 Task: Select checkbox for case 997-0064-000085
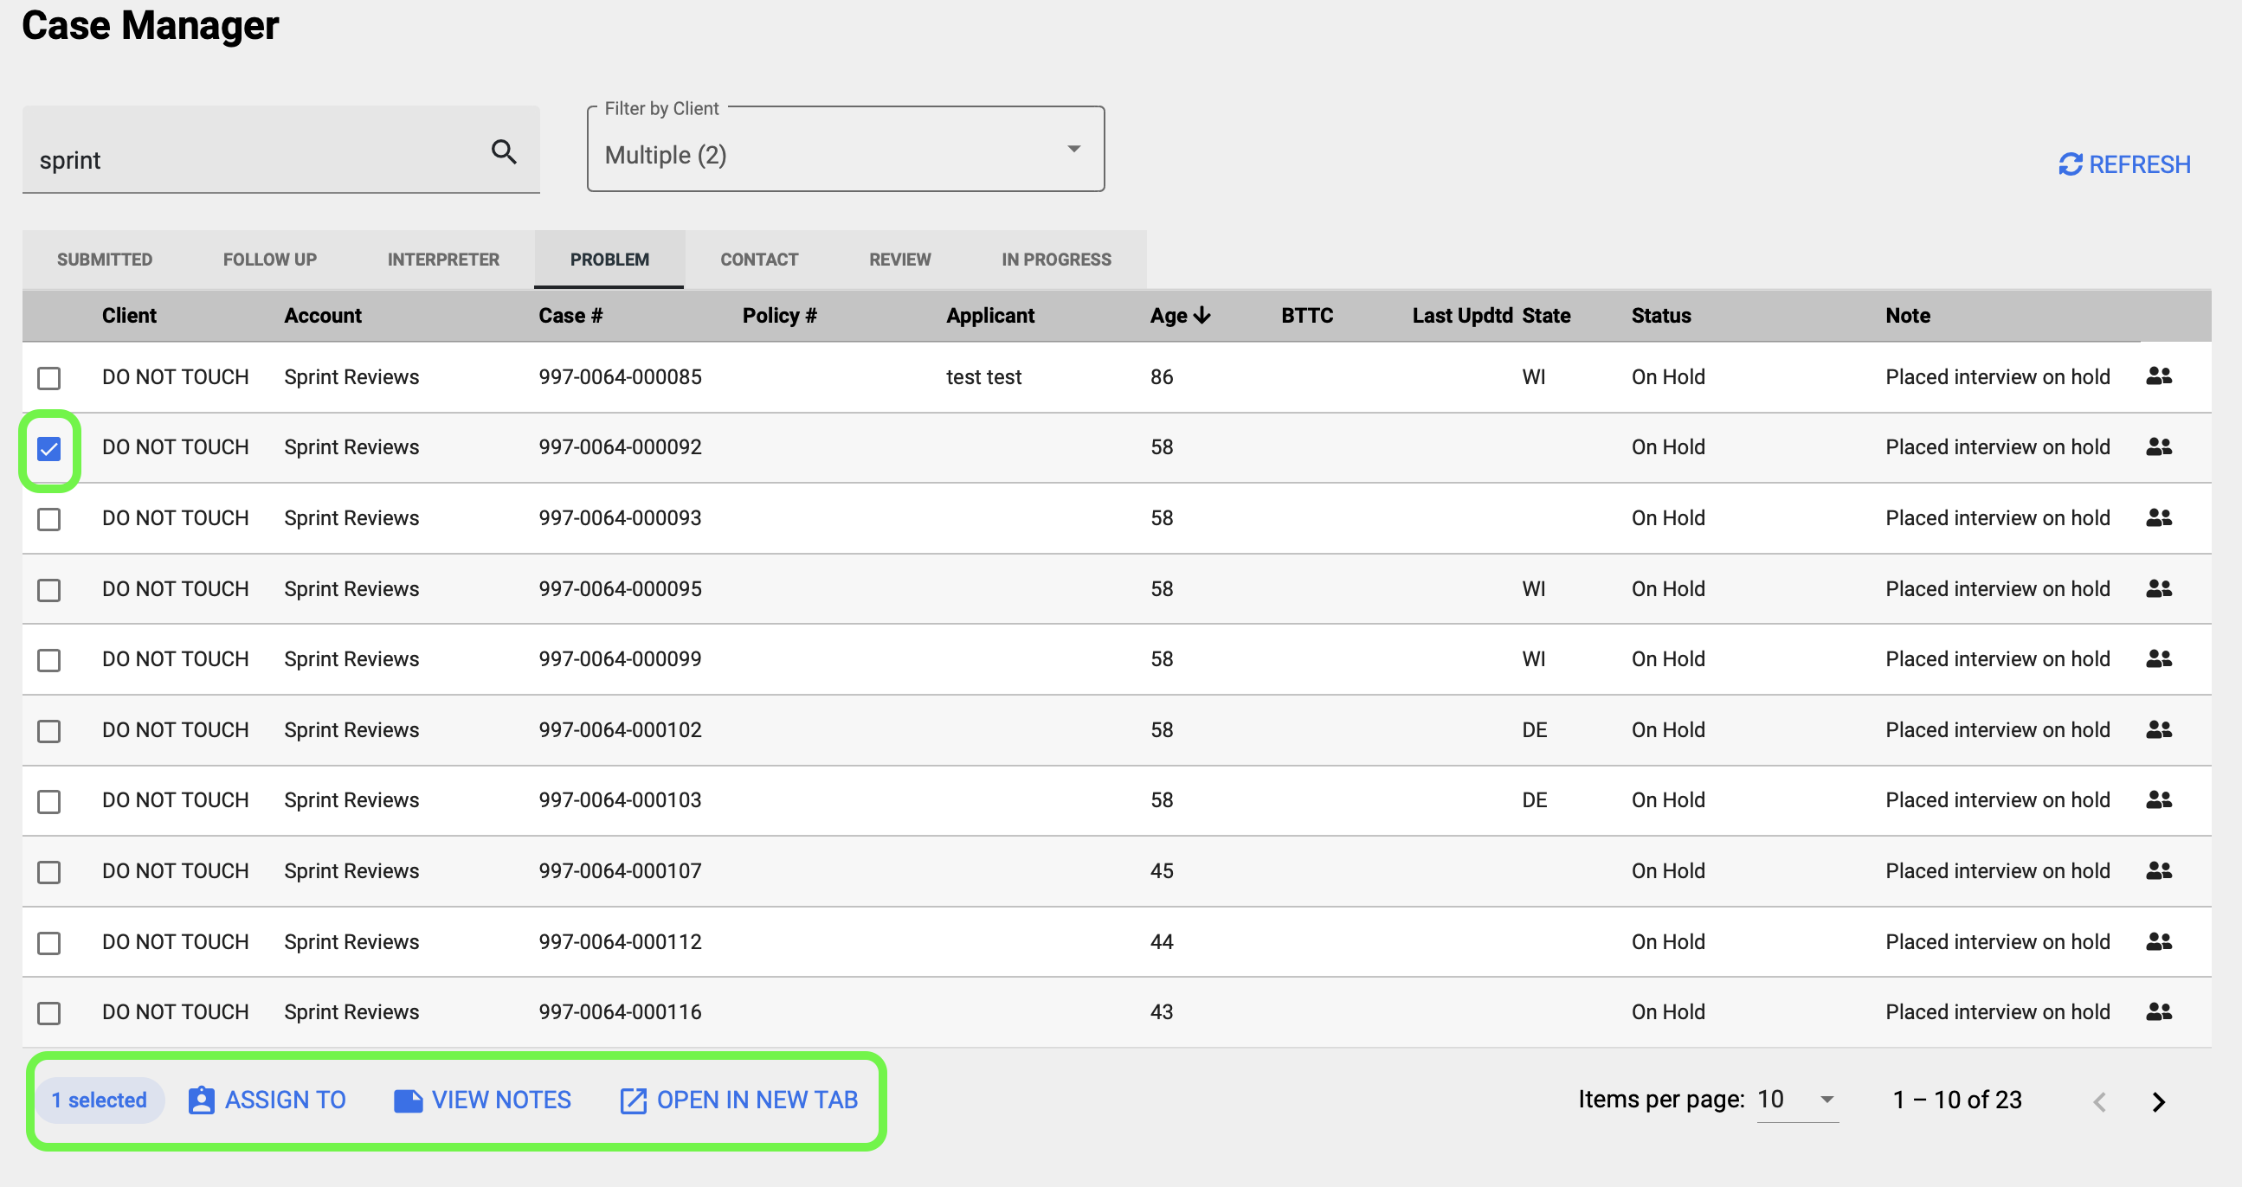[x=48, y=378]
